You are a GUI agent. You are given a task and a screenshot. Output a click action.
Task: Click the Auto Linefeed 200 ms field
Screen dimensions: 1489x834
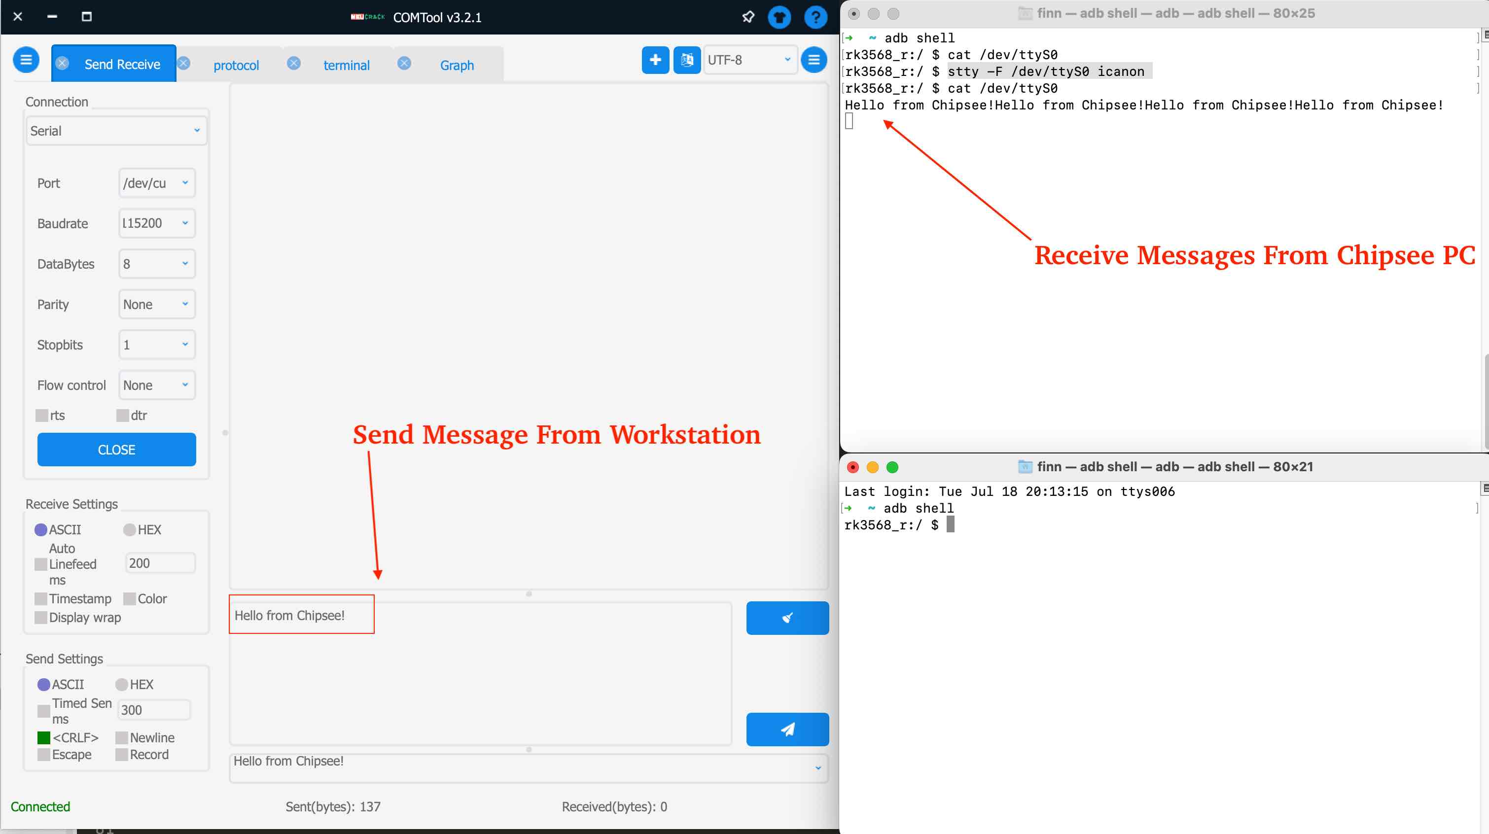click(160, 563)
